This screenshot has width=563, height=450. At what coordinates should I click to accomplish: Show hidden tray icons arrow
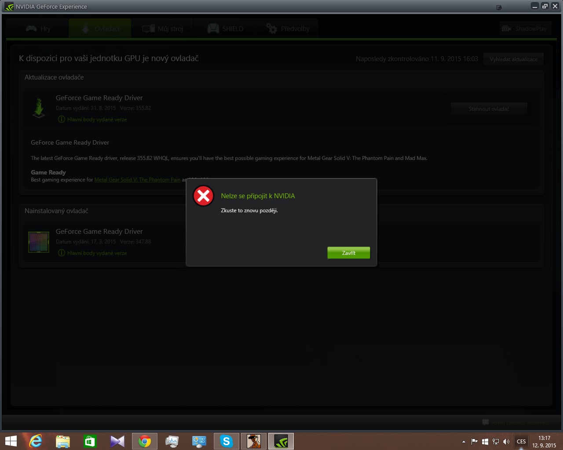464,442
